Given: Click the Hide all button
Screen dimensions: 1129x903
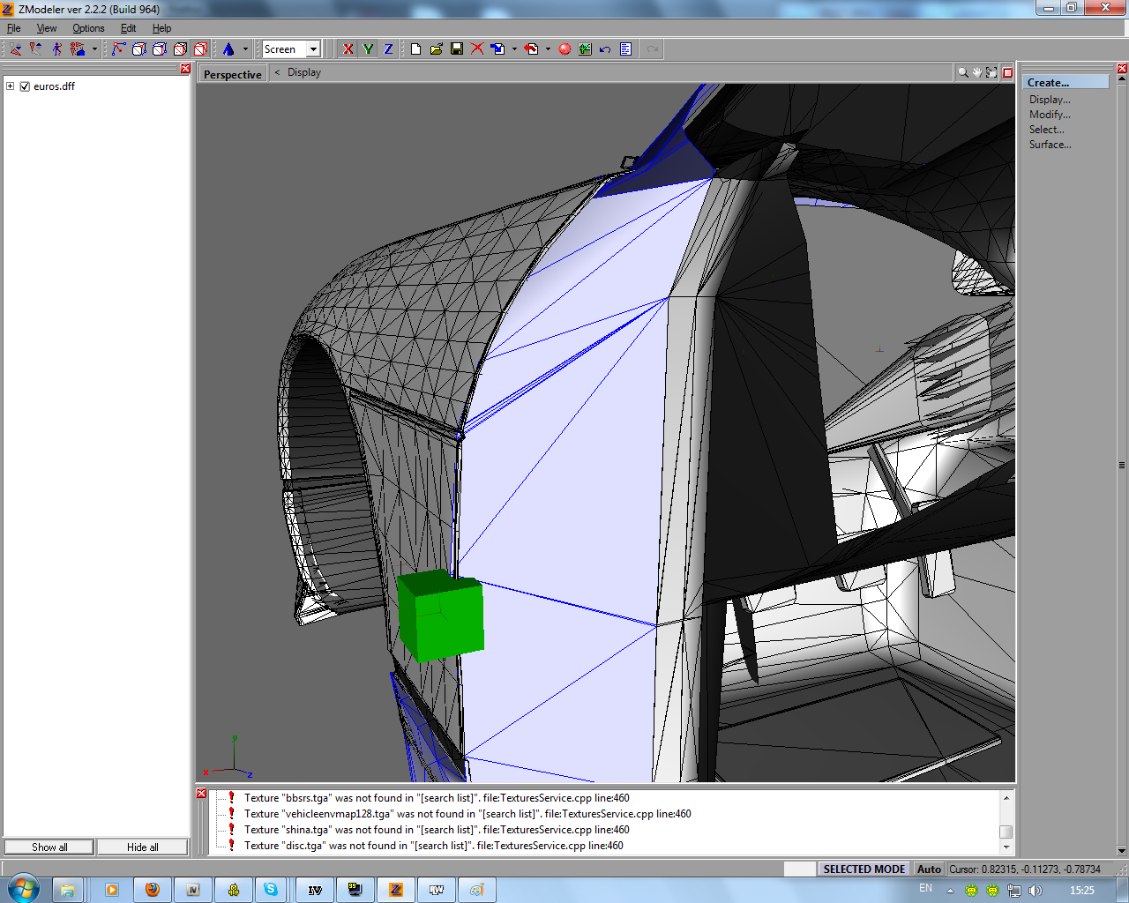Looking at the screenshot, I should pyautogui.click(x=143, y=847).
